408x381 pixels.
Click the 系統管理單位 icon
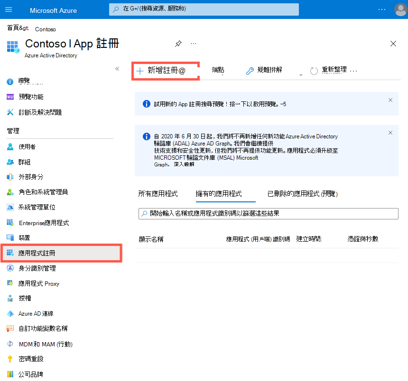(10, 208)
